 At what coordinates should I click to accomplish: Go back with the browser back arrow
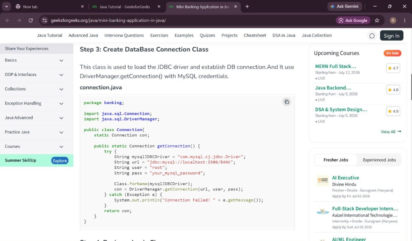point(8,20)
